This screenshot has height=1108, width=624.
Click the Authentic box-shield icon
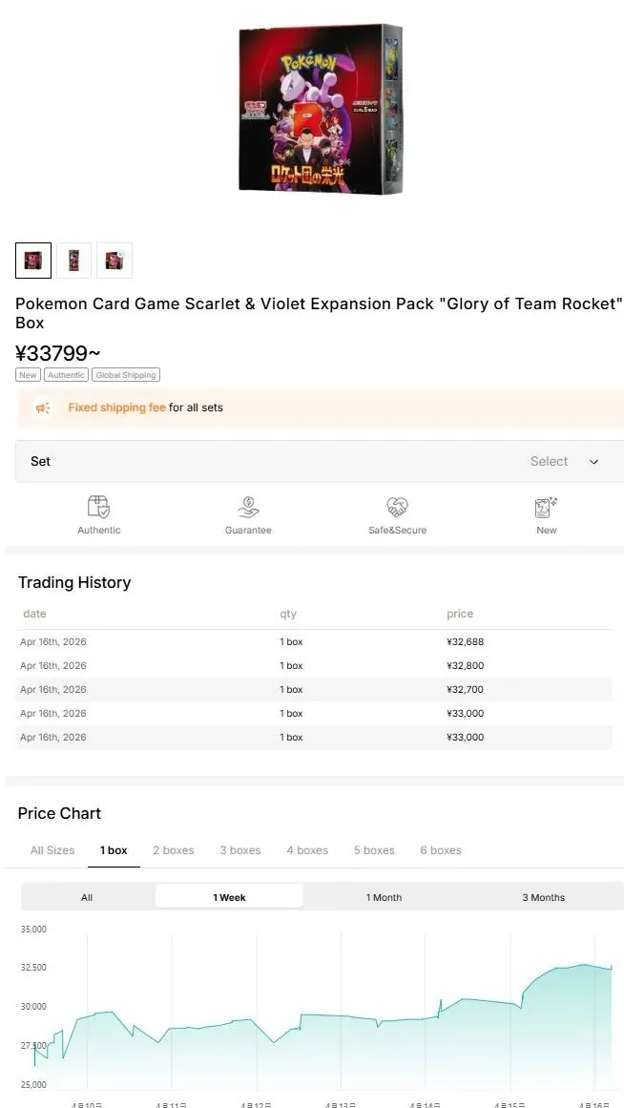point(98,507)
